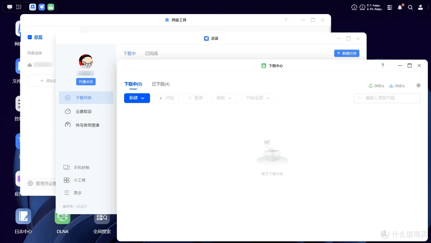Open the desktop icon in top bar
Viewport: 431px width, 243px height.
click(10, 7)
